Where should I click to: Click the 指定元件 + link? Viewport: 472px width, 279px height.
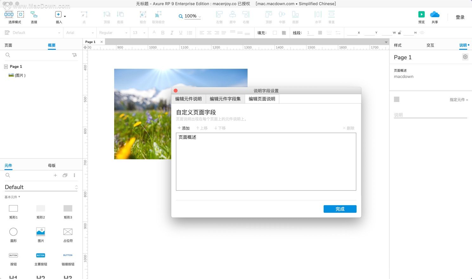(x=459, y=100)
